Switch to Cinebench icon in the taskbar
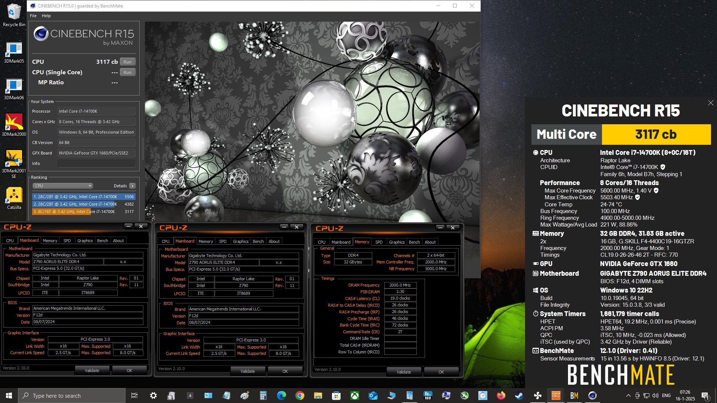This screenshot has height=403, width=717. coord(592,396)
